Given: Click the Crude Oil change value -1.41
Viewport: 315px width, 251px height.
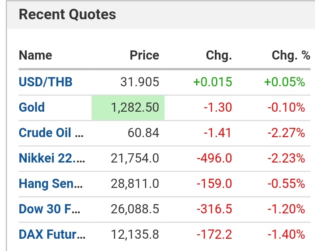Looking at the screenshot, I should pos(218,133).
